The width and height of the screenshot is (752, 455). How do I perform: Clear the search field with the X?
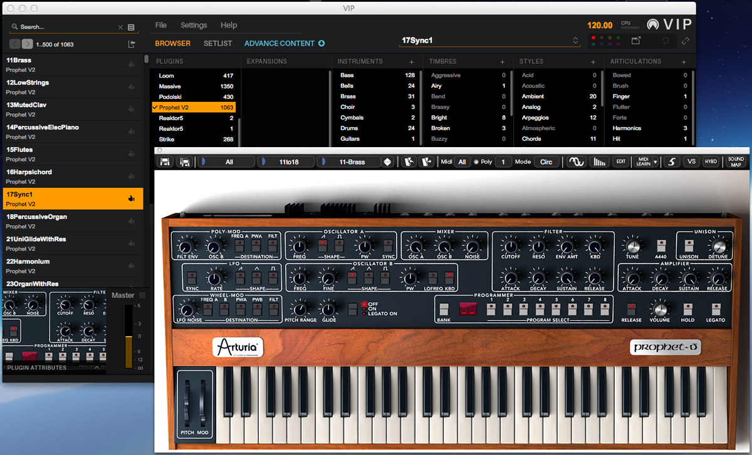click(120, 28)
